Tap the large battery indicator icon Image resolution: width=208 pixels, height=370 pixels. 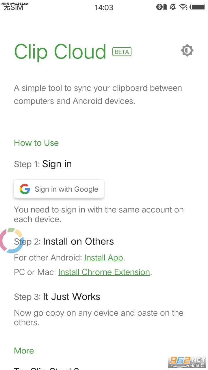[198, 7]
